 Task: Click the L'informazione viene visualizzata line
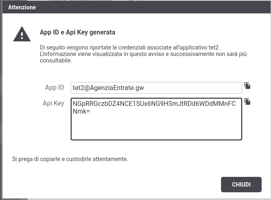coord(143,54)
